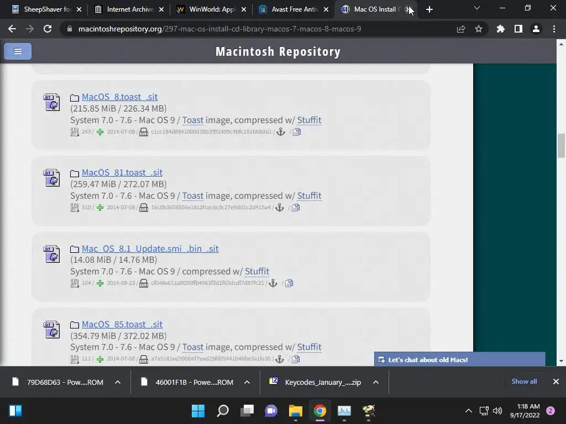Select the Mac OS Install tab

375,9
